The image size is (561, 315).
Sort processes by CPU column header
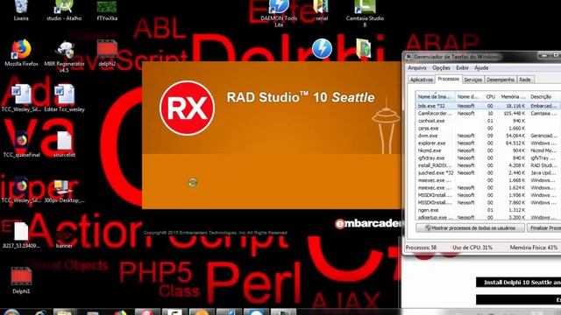tap(490, 97)
